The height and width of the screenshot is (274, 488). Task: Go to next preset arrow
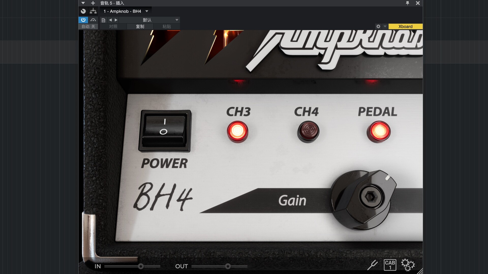point(116,20)
